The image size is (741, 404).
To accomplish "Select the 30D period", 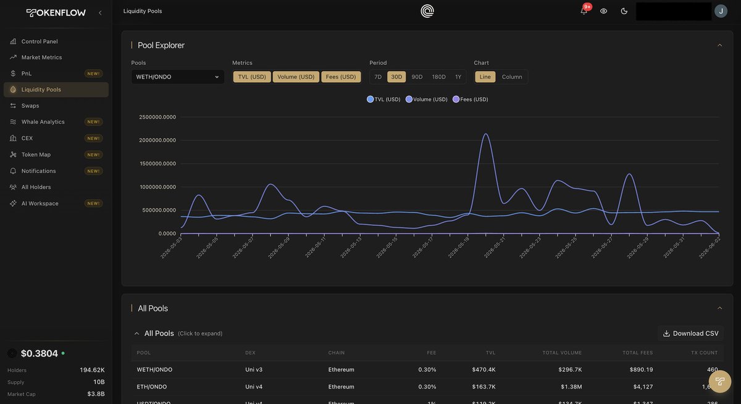I will tap(396, 77).
